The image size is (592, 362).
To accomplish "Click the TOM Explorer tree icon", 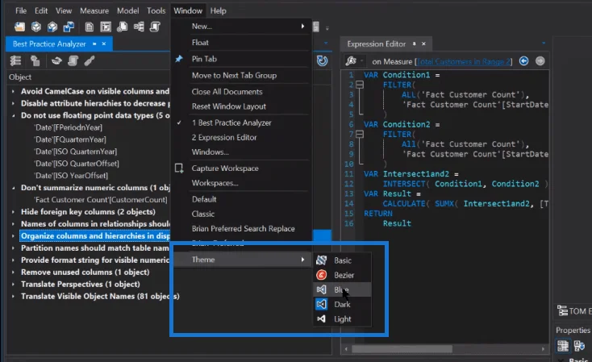I will tap(562, 311).
